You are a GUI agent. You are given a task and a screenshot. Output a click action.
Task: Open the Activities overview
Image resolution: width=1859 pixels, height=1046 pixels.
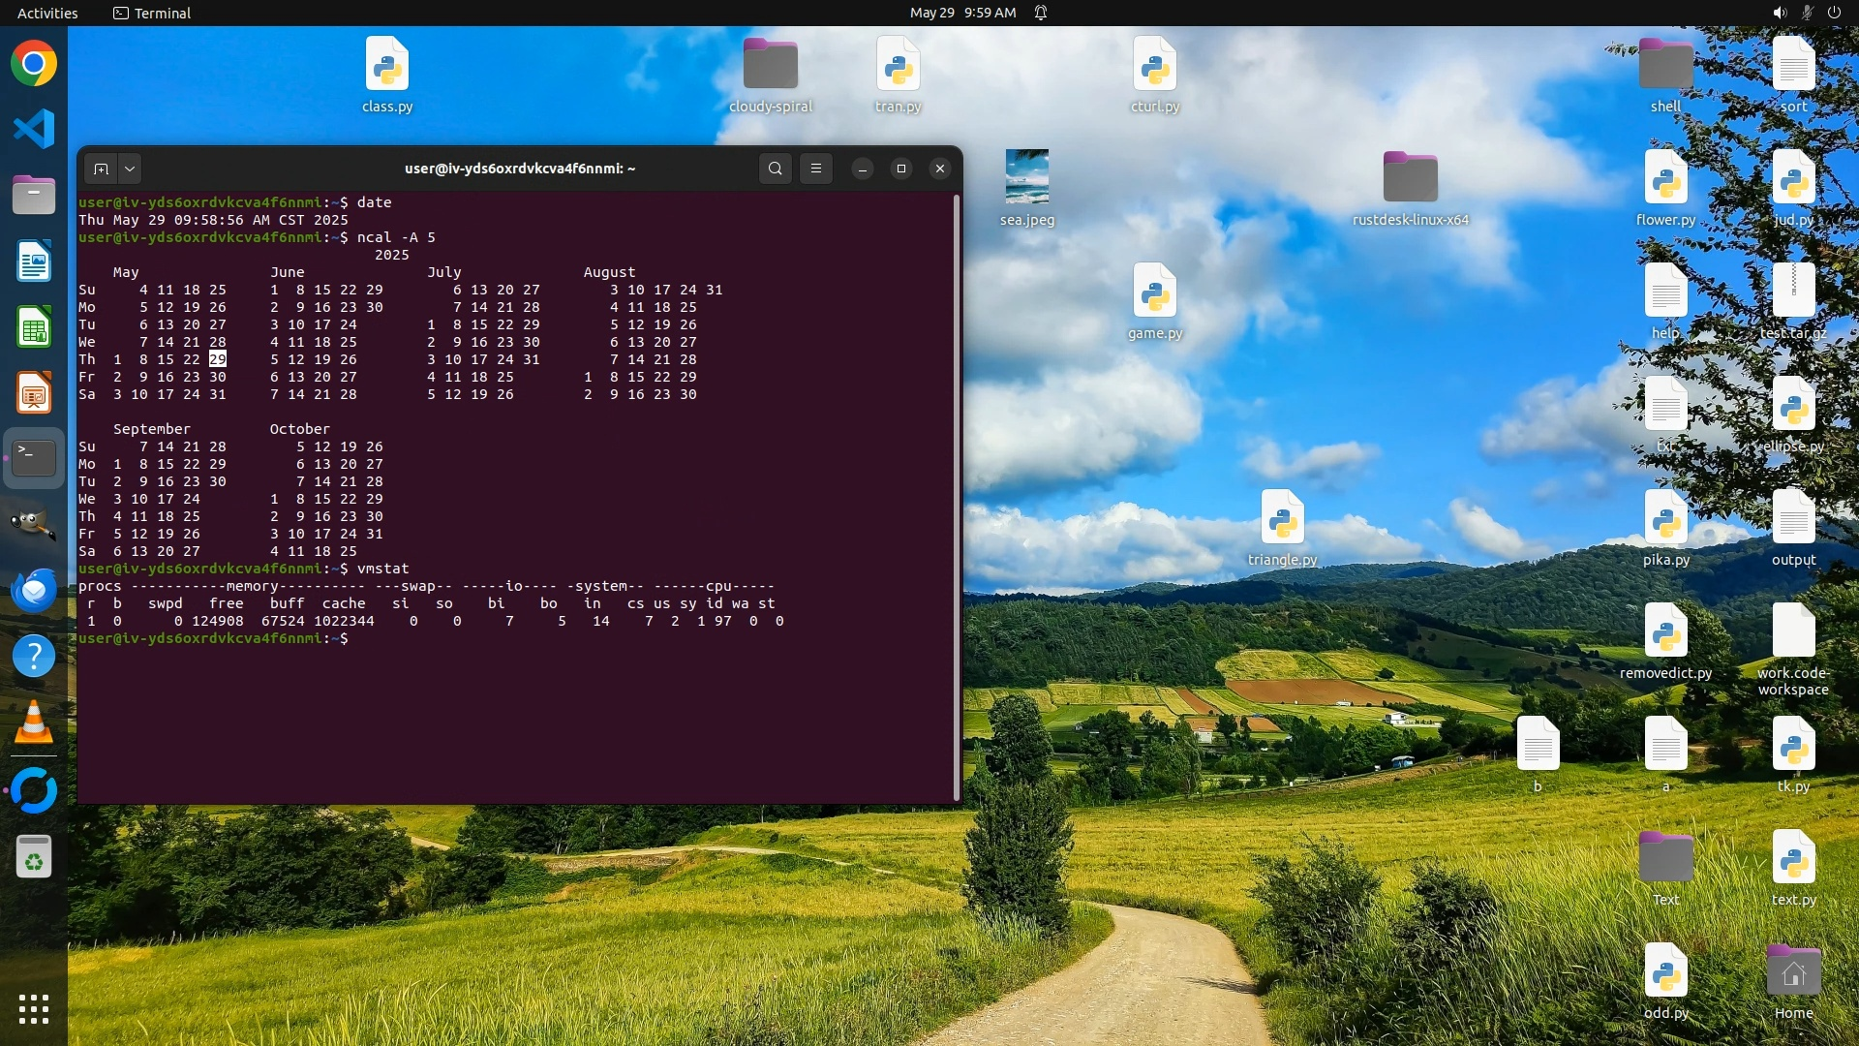tap(47, 13)
